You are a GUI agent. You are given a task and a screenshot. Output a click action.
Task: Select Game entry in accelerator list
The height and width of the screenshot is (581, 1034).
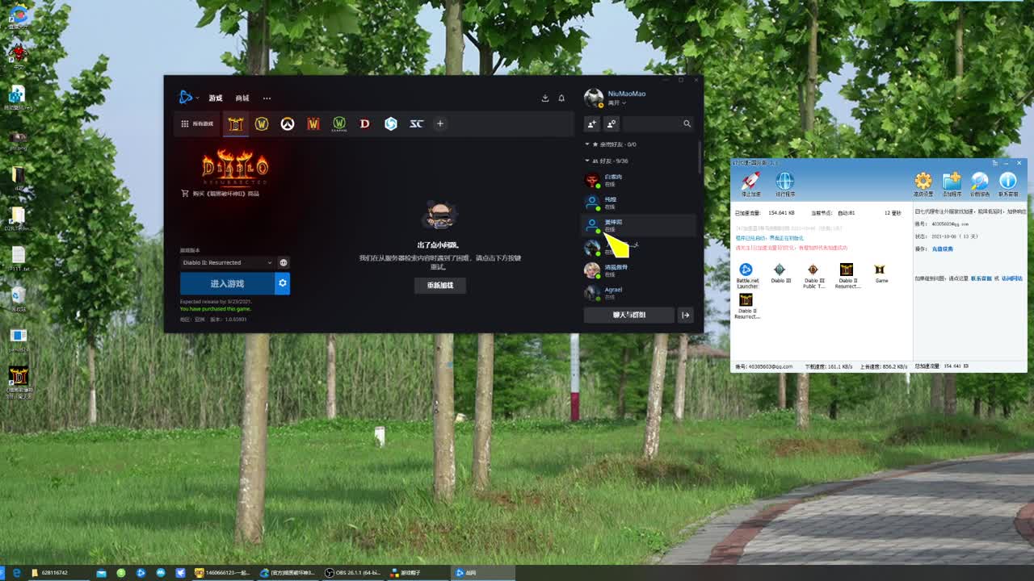click(881, 273)
